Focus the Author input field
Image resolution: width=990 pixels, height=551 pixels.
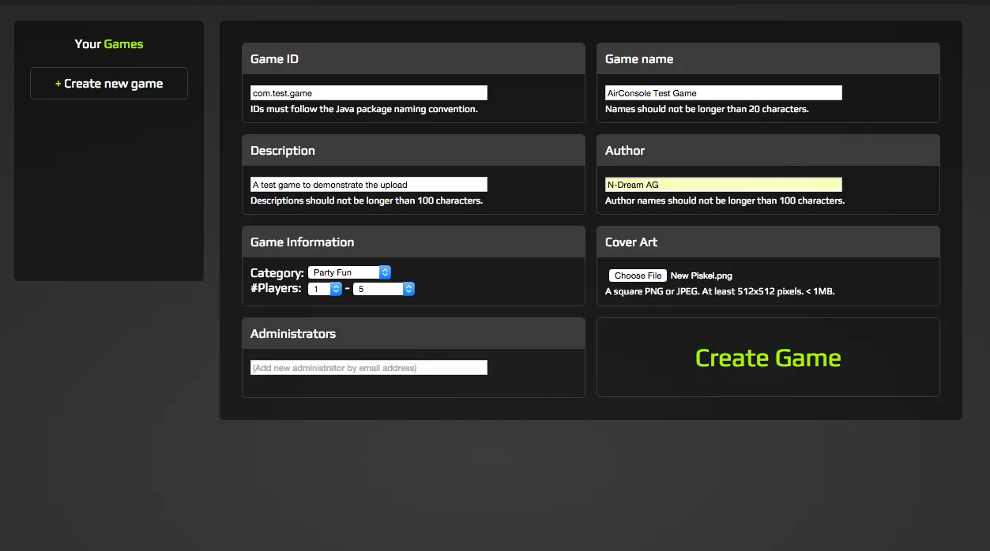click(x=724, y=185)
